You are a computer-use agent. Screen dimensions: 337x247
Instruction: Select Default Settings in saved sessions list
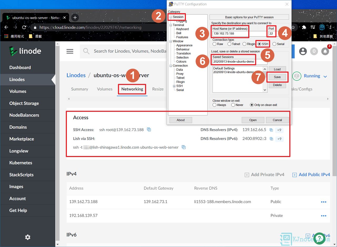pyautogui.click(x=224, y=68)
